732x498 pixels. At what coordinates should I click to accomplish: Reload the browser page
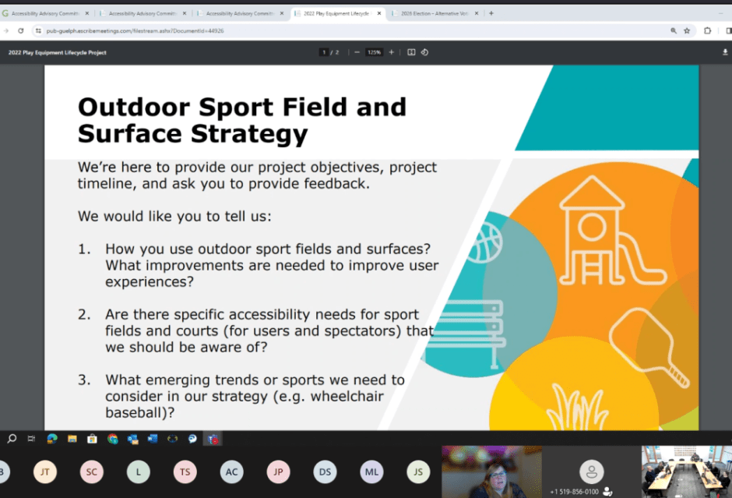[x=20, y=30]
